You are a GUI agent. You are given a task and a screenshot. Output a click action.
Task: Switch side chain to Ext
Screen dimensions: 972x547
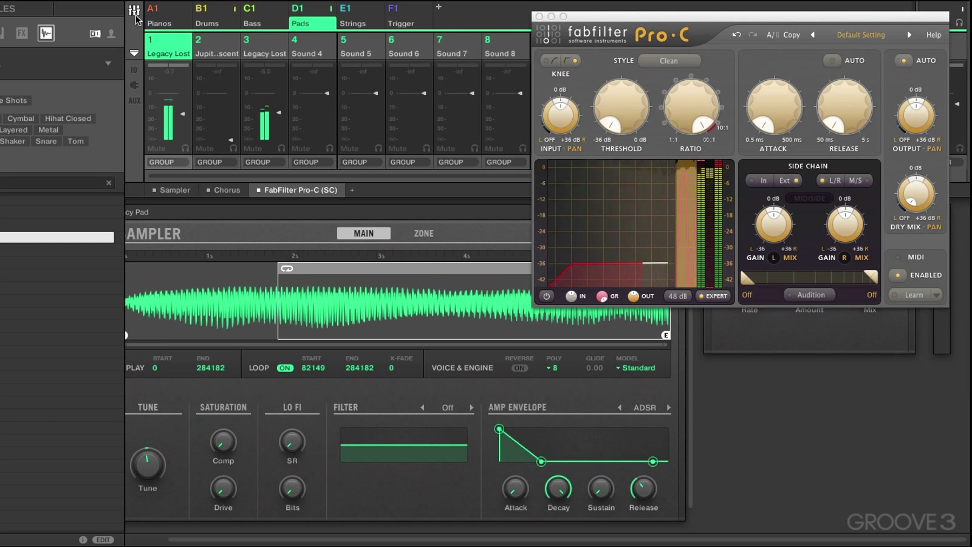click(789, 181)
